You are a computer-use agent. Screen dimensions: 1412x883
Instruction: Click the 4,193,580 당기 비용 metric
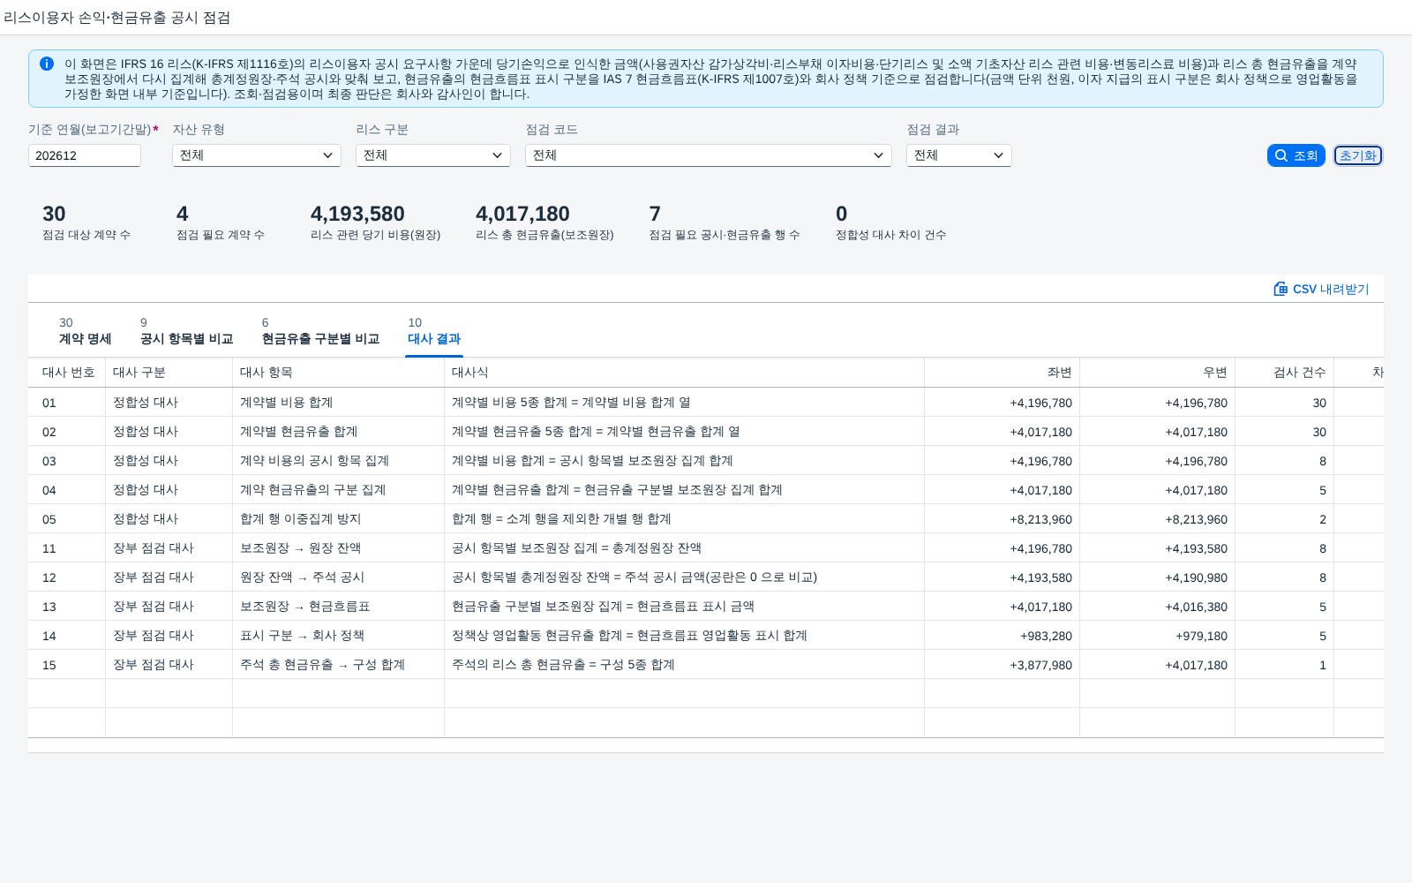357,214
